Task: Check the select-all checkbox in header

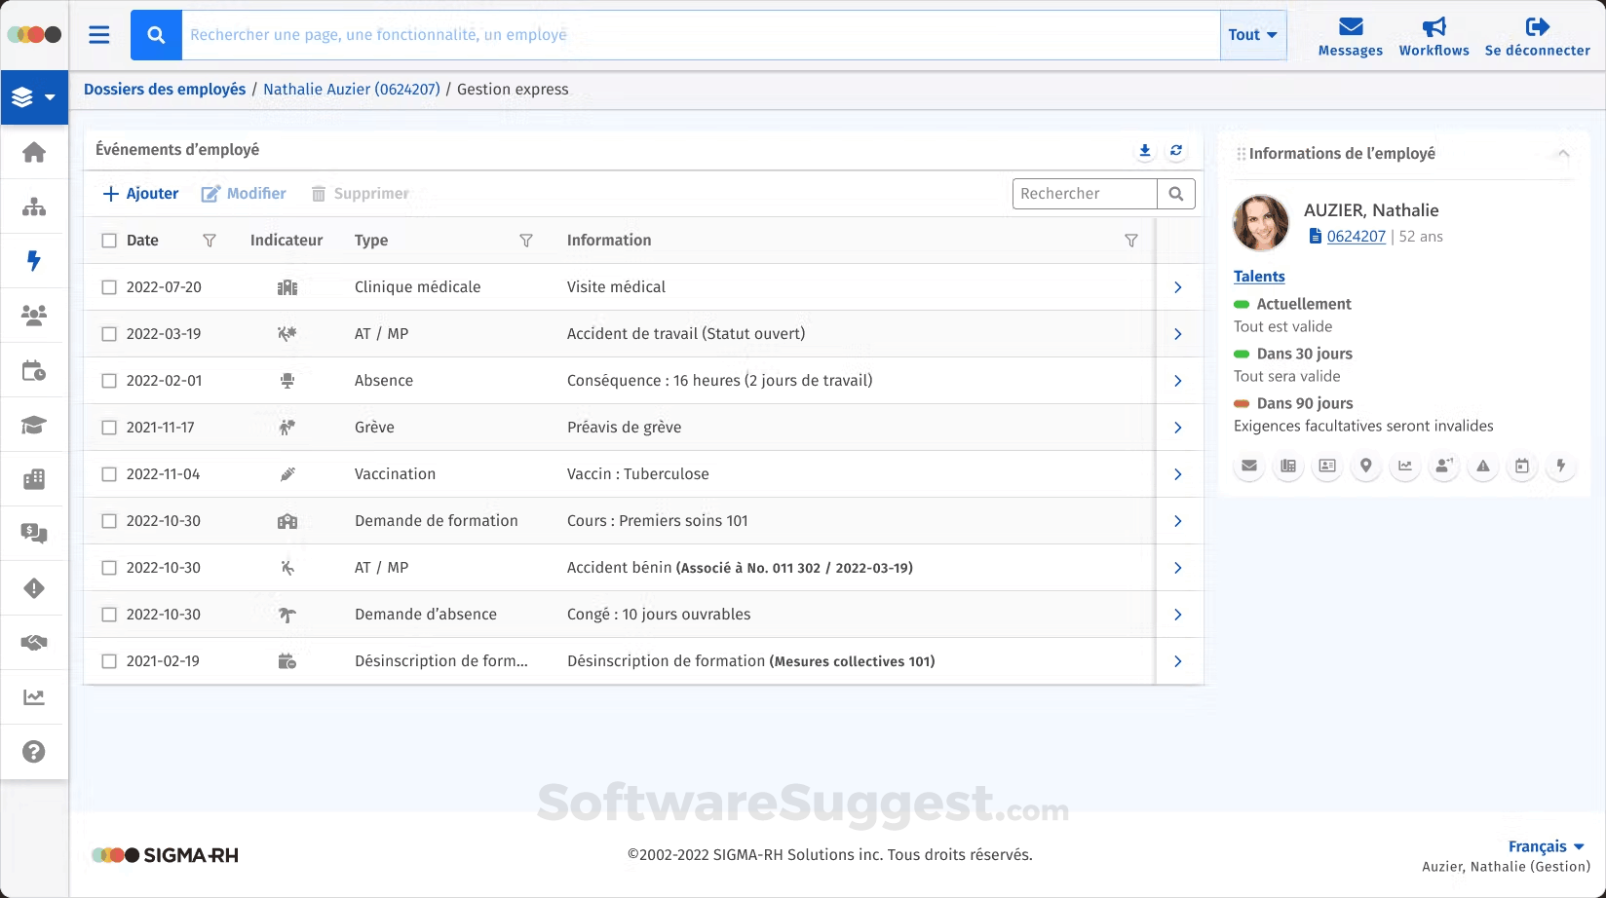Action: (109, 240)
